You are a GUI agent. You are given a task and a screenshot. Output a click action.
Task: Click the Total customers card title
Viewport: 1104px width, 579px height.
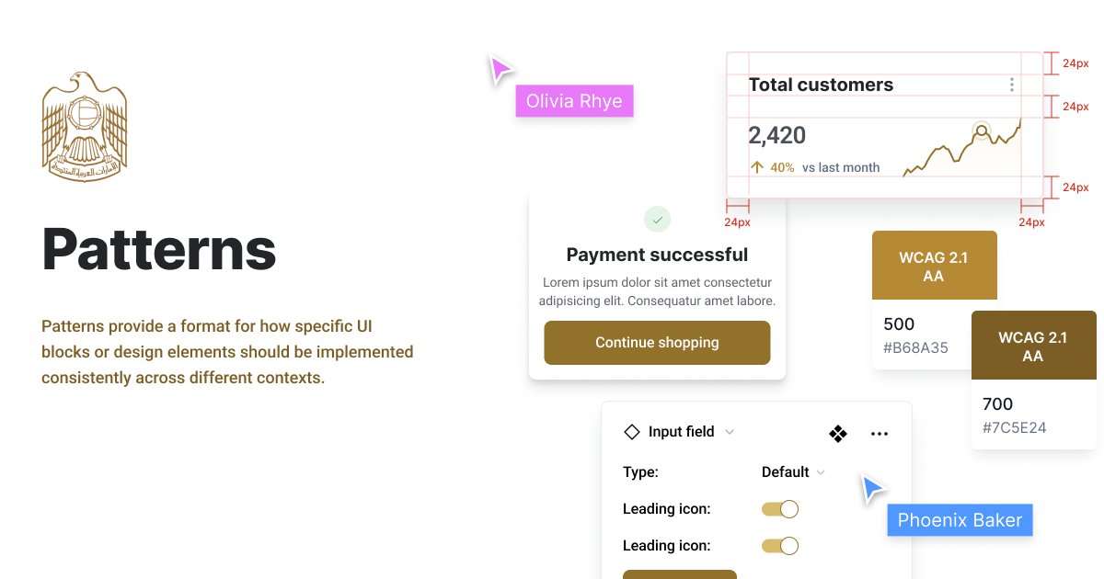821,84
